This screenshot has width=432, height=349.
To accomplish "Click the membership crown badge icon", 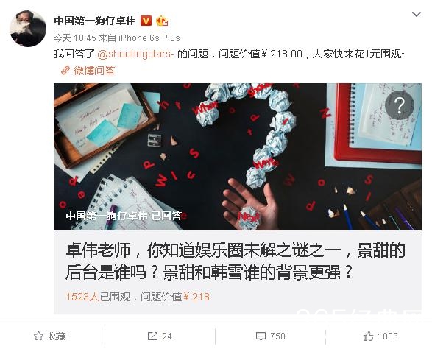I will 162,21.
